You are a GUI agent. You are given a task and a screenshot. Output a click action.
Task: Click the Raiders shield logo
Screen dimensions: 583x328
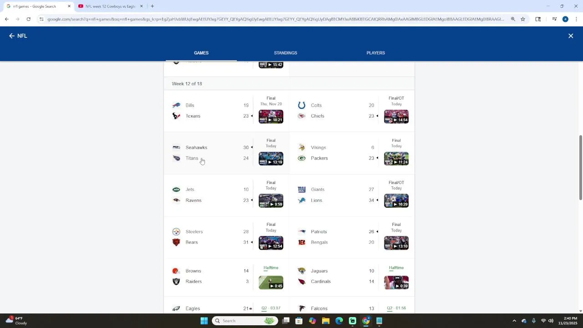pos(176,282)
